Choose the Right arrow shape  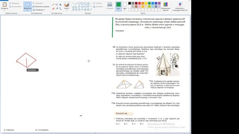89,7
